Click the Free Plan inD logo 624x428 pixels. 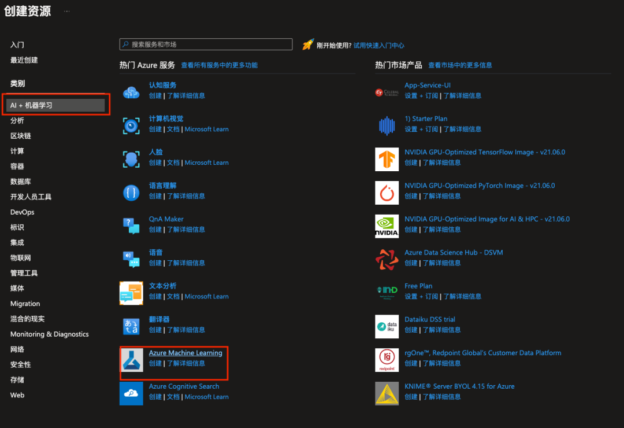click(x=387, y=292)
